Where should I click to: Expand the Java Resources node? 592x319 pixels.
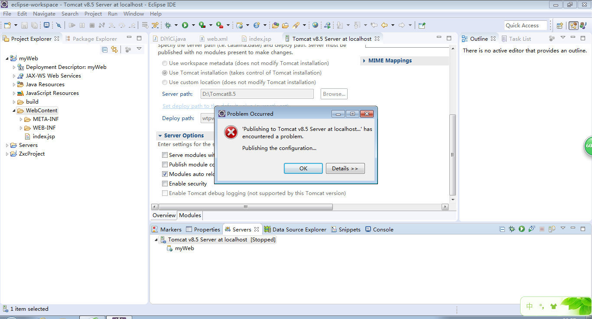coord(14,85)
